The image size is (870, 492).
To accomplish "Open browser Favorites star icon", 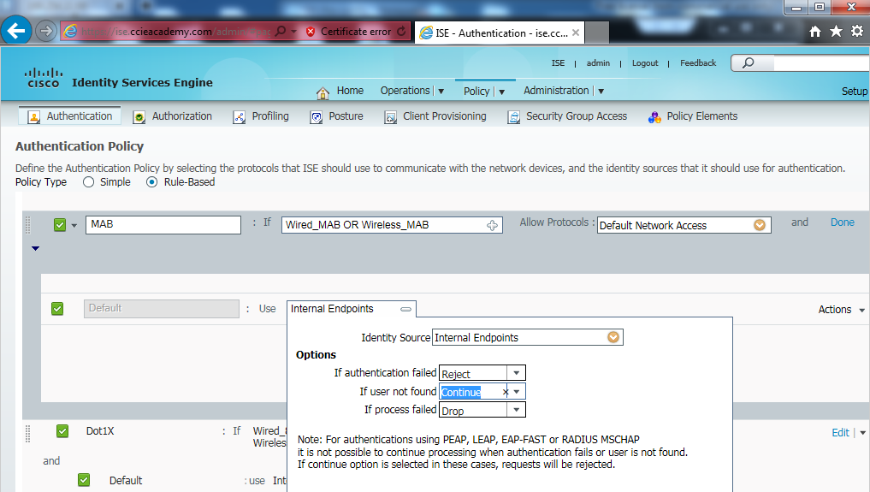I will pyautogui.click(x=836, y=32).
